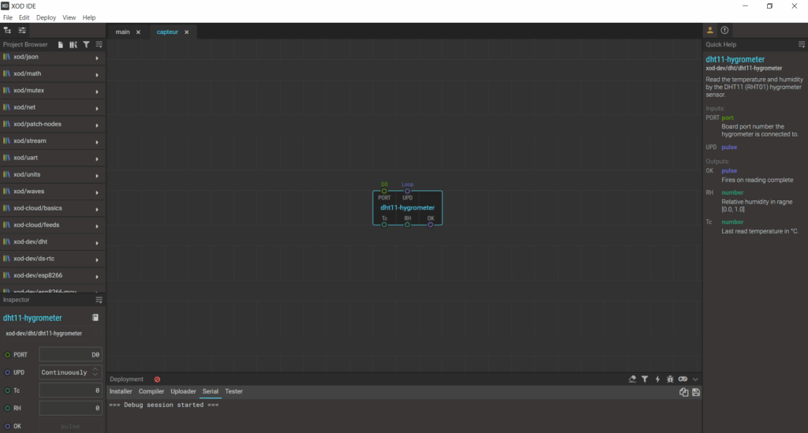
Task: Expand the xod/uart library
Action: (97, 159)
